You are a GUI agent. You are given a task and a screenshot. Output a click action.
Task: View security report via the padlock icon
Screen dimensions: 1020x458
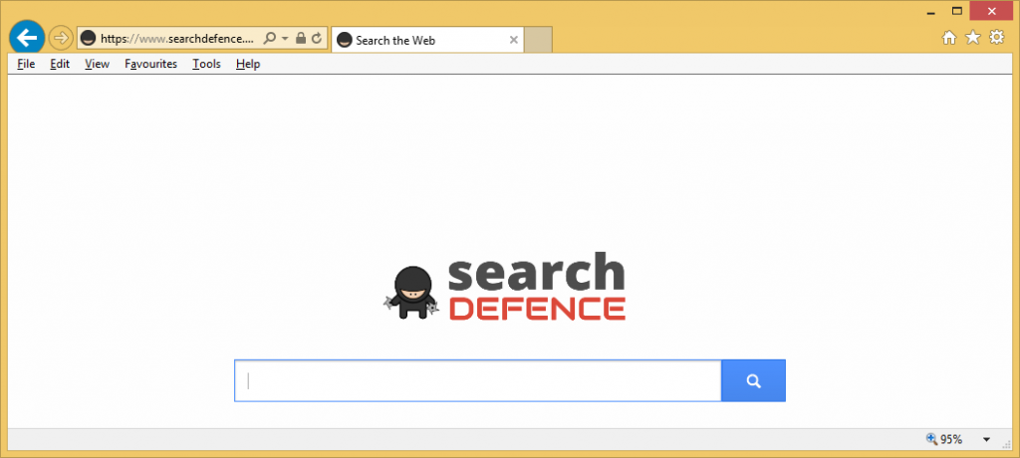[x=301, y=39]
